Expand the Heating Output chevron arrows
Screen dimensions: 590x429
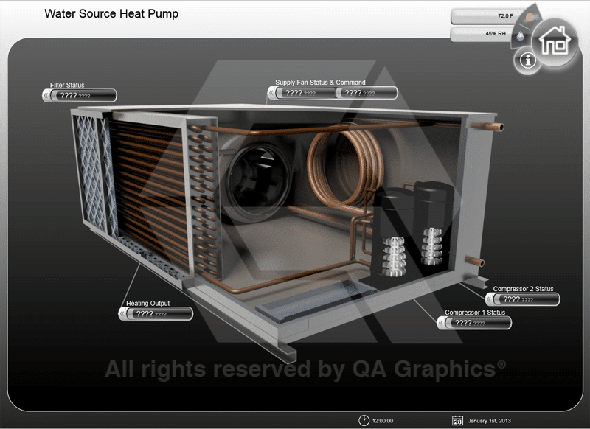pyautogui.click(x=122, y=313)
